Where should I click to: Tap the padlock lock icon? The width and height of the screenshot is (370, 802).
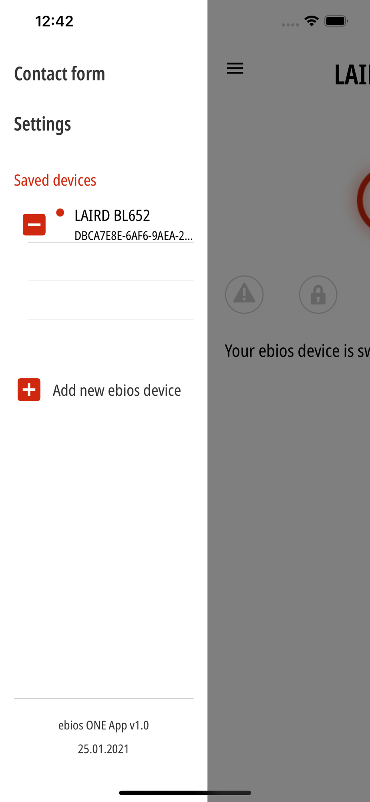318,294
